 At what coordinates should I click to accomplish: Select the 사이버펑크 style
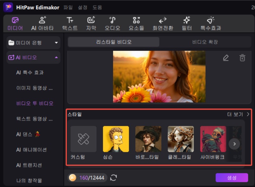pyautogui.click(x=213, y=139)
